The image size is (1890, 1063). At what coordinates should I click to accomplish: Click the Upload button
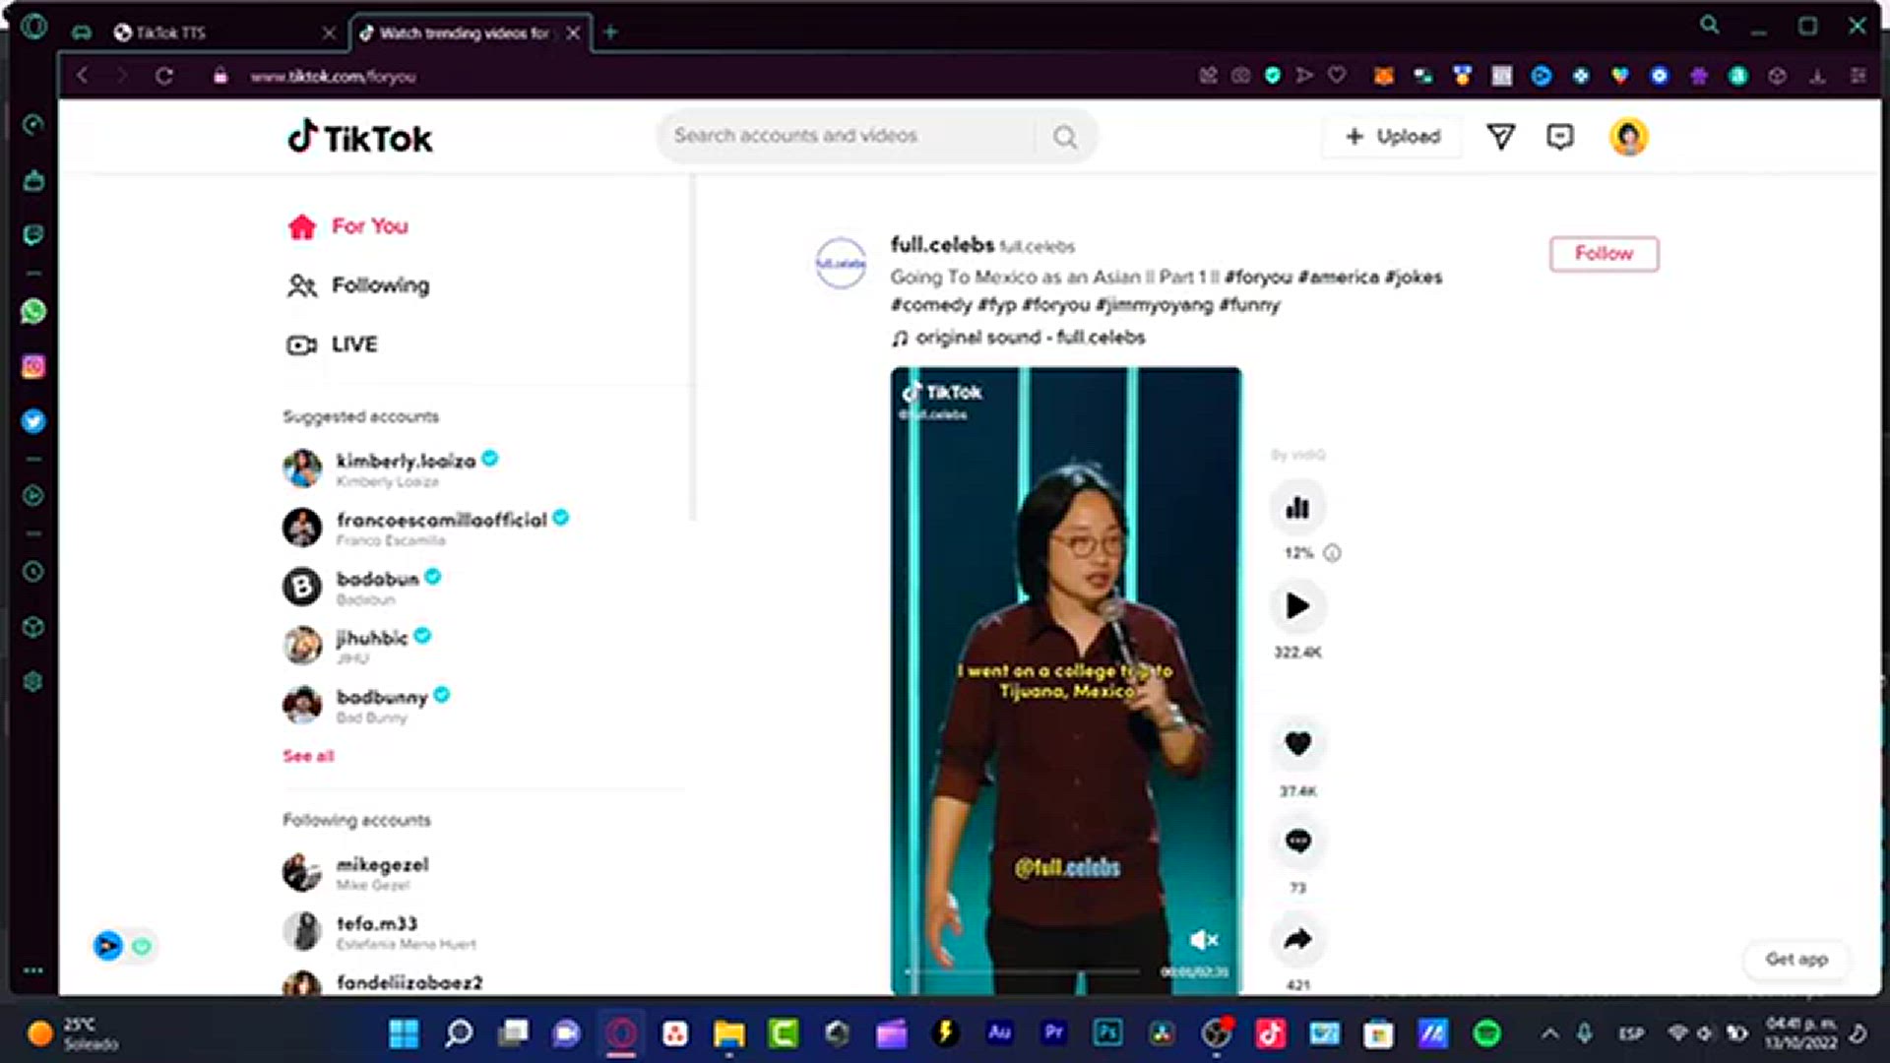point(1392,137)
